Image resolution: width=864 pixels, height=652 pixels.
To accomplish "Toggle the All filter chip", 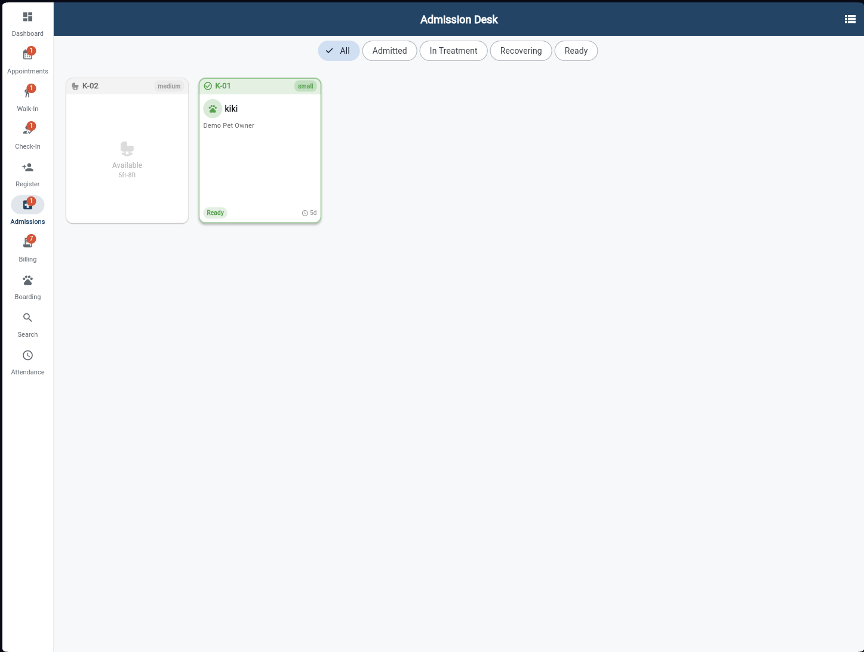I will tap(339, 51).
